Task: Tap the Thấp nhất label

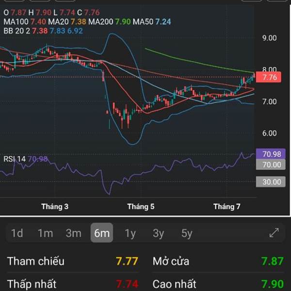Action: pos(32,284)
